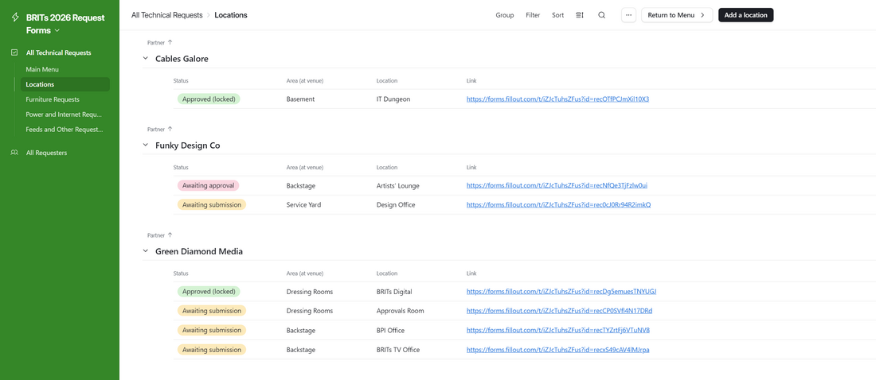Image resolution: width=876 pixels, height=380 pixels.
Task: Click the All Requesters people icon
Action: (x=14, y=153)
